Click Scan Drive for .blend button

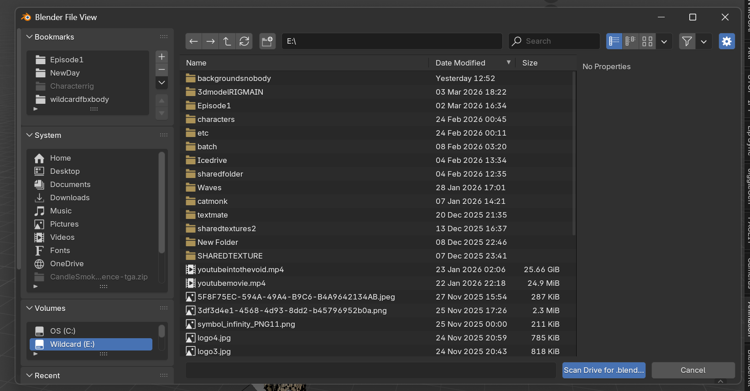(x=604, y=370)
